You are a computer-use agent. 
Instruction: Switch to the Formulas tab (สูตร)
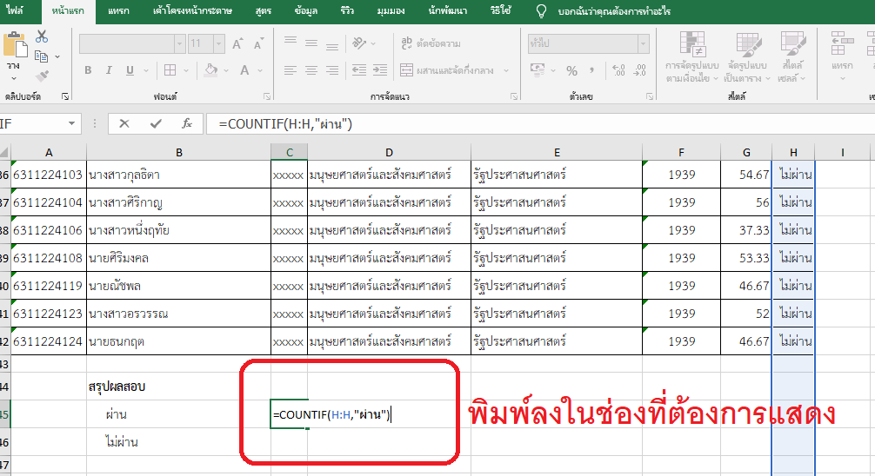[264, 11]
